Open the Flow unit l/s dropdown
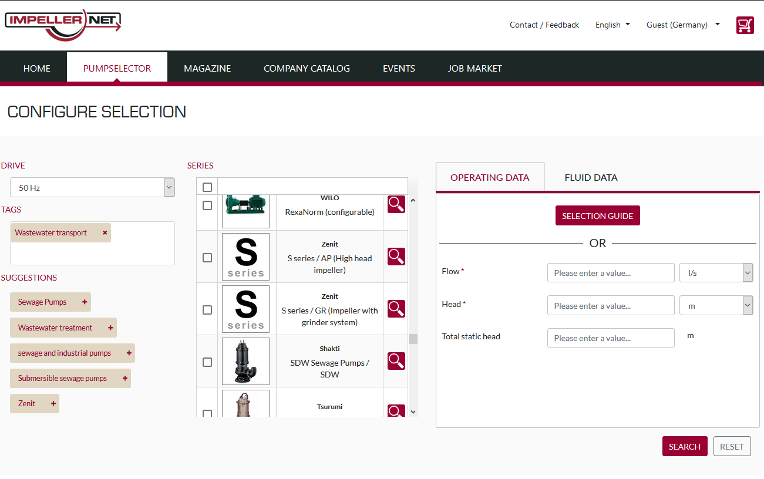The height and width of the screenshot is (479, 764). [716, 273]
